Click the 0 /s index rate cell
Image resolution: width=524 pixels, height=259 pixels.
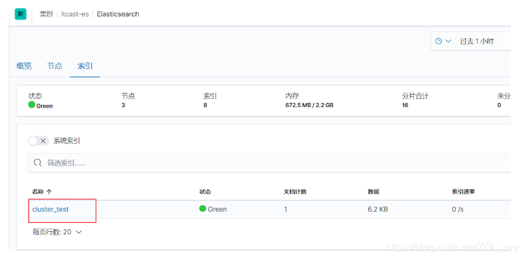pos(457,209)
